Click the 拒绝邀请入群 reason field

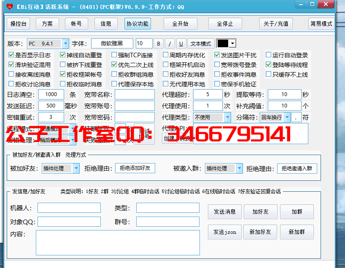click(297, 169)
